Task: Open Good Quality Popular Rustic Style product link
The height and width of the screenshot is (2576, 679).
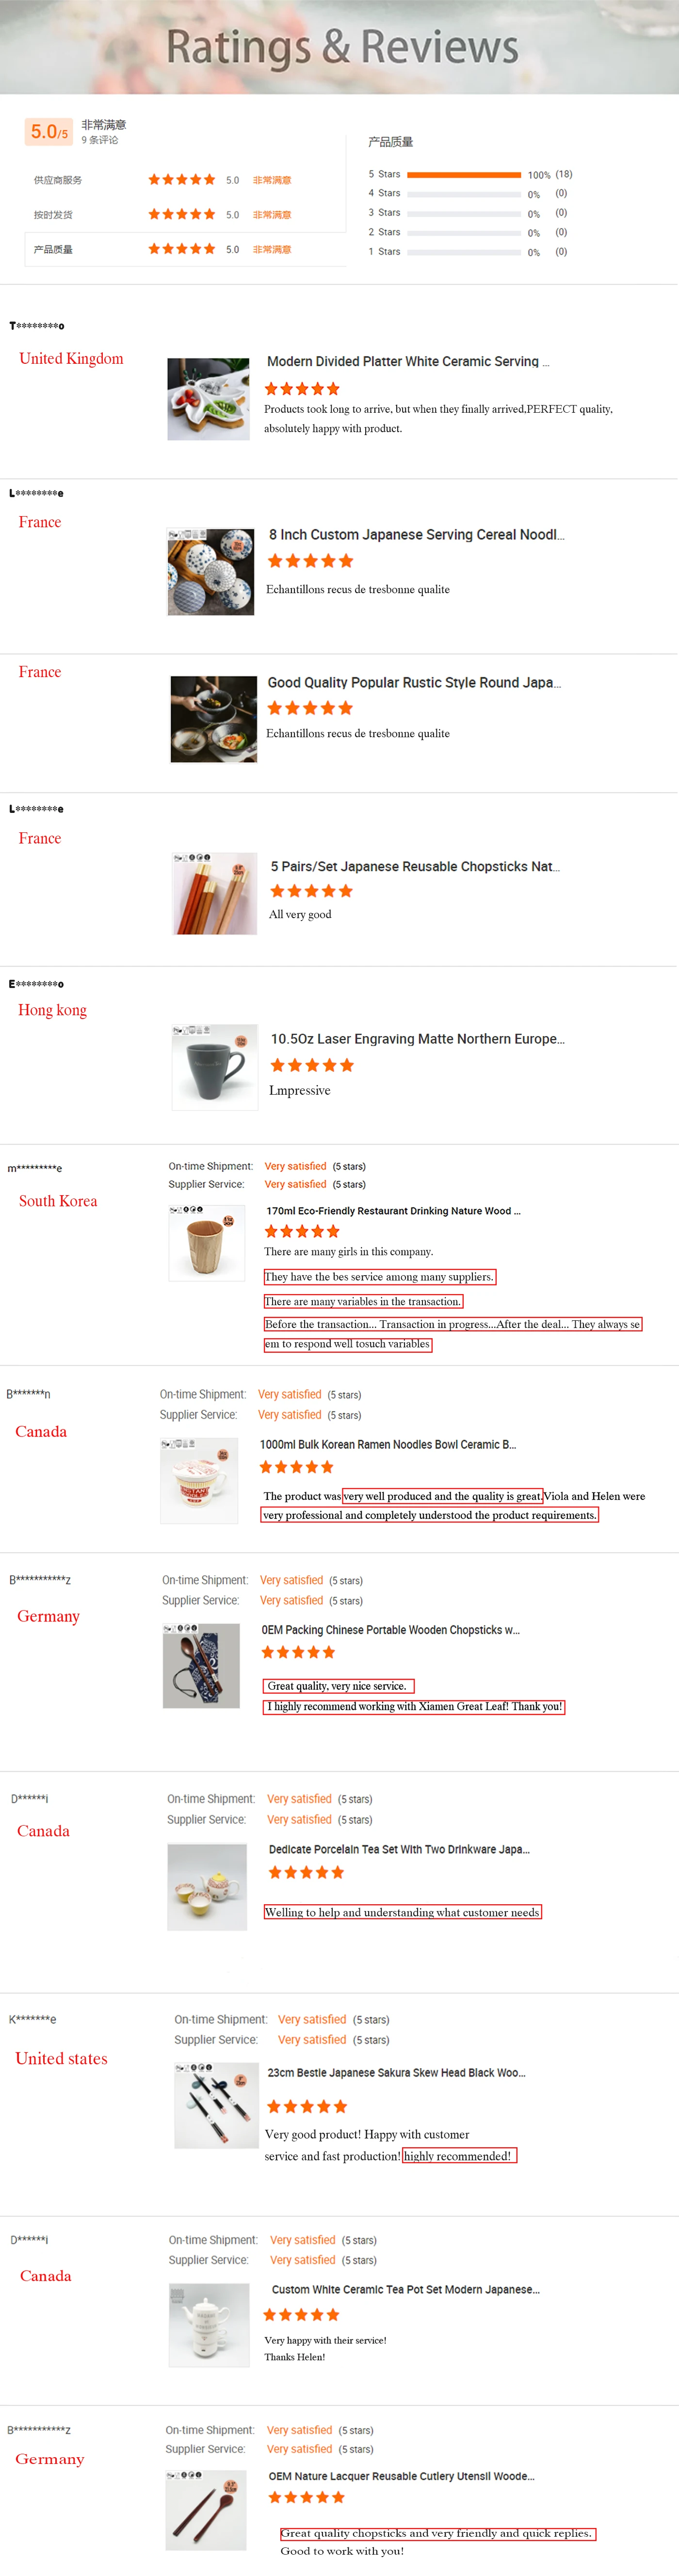Action: (x=414, y=682)
